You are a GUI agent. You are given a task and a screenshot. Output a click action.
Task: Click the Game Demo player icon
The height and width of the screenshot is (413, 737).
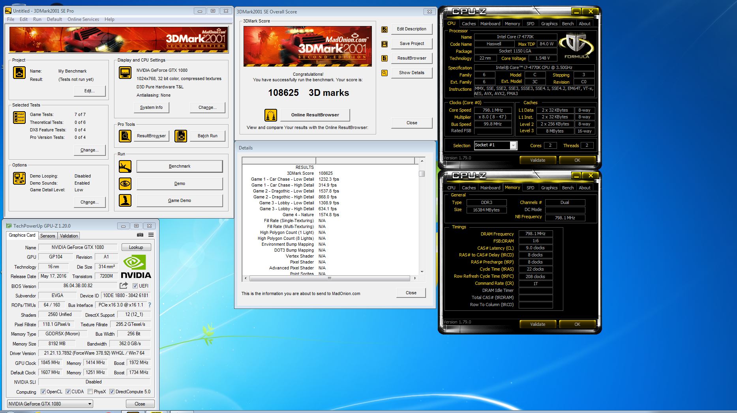tap(125, 200)
